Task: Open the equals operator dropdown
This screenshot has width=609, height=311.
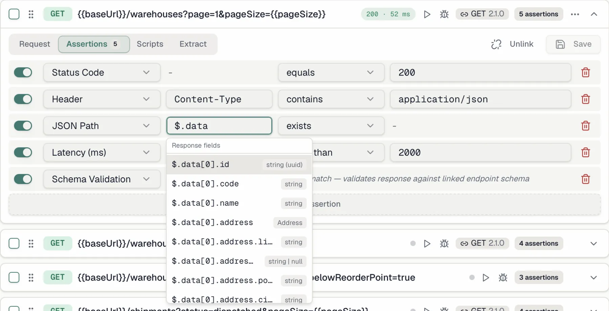Action: [331, 72]
